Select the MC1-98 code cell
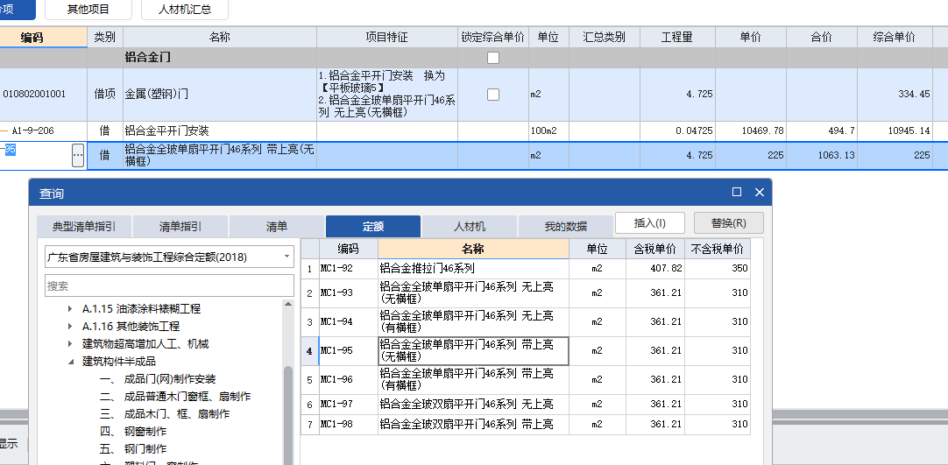This screenshot has height=465, width=948. (348, 425)
